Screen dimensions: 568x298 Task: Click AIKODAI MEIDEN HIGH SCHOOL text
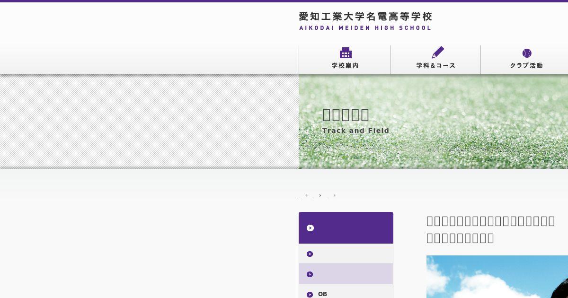(x=365, y=28)
